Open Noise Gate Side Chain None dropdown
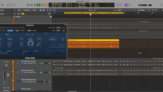 click(x=61, y=28)
